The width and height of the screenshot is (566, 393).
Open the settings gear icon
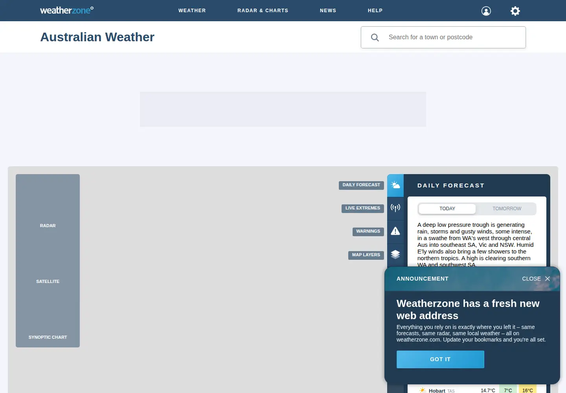tap(515, 11)
